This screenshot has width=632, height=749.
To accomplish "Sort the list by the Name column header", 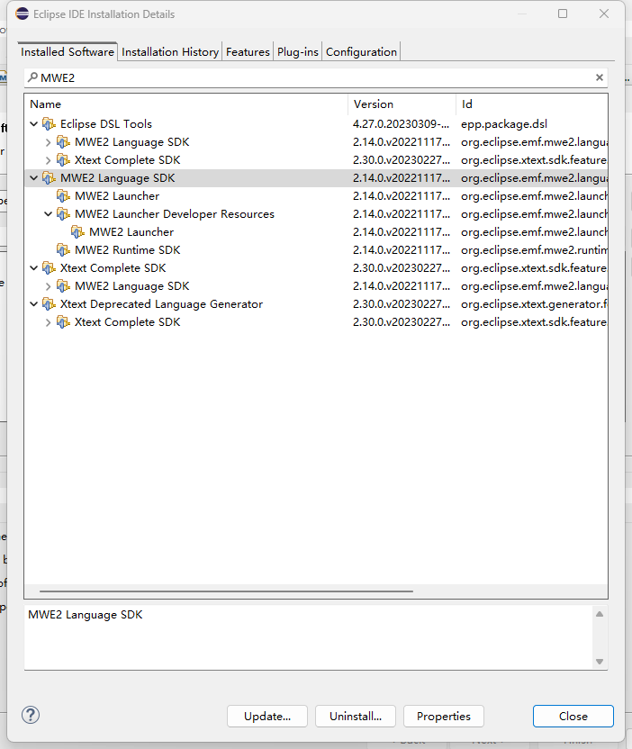I will click(x=186, y=104).
